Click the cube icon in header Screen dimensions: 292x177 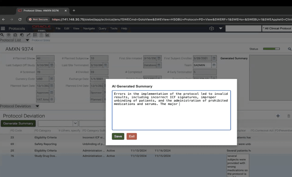pos(211,28)
